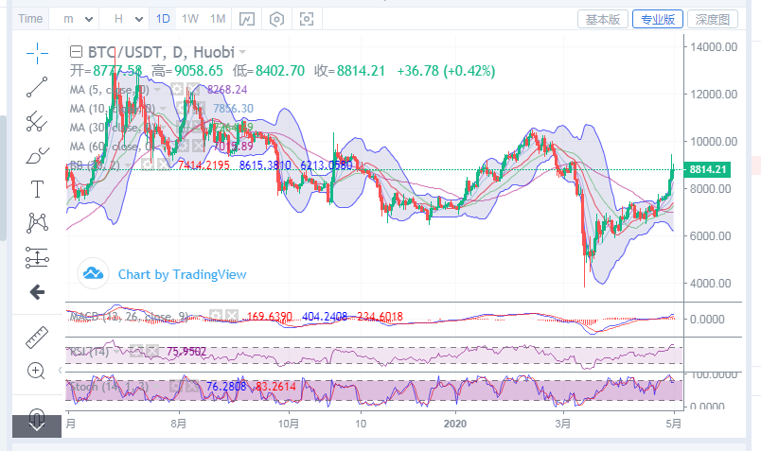
Task: Expand the BTC/USDT title dropdown arrow
Action: tap(243, 52)
